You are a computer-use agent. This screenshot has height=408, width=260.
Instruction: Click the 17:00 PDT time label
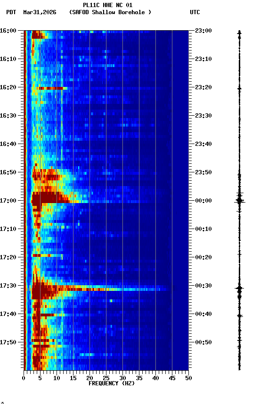[x=8, y=201]
